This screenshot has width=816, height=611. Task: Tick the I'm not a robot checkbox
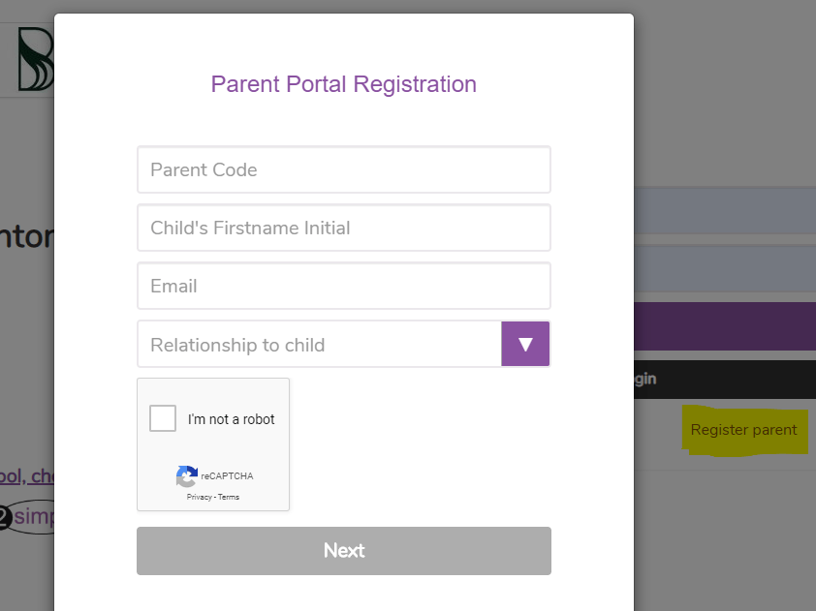pos(163,418)
